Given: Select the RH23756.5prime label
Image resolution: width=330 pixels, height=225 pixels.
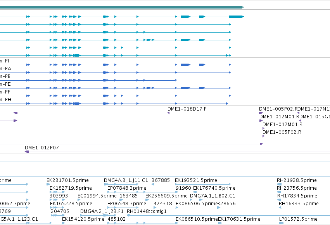Looking at the screenshot, I should click(297, 188).
